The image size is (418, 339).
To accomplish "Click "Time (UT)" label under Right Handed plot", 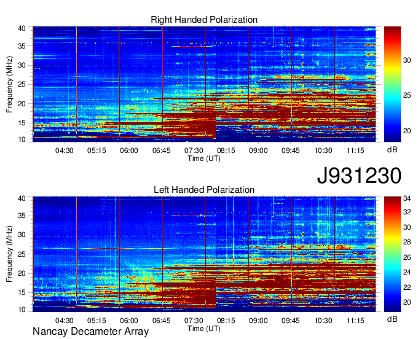I will pos(204,158).
